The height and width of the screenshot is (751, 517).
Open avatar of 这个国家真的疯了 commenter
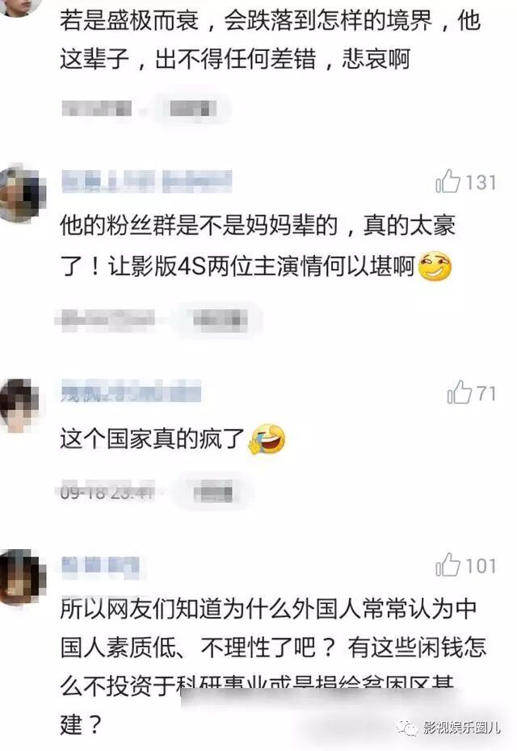(x=19, y=405)
